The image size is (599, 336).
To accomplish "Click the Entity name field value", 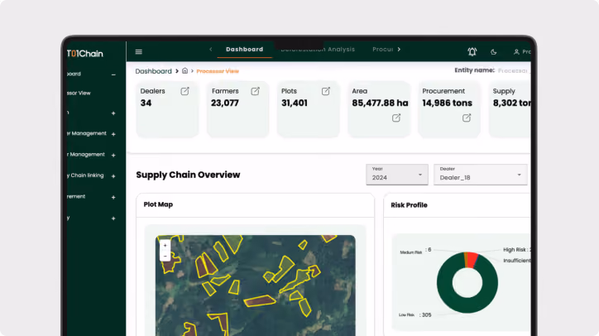I will coord(514,70).
